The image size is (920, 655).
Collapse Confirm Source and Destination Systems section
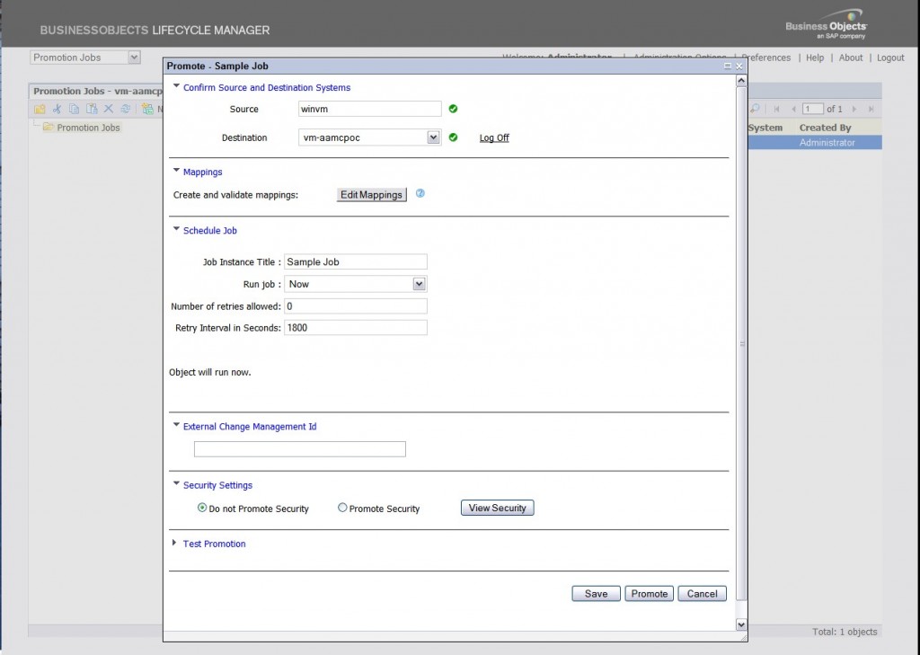(x=176, y=85)
